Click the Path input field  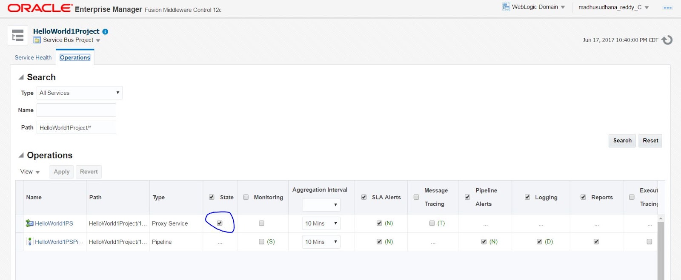76,127
